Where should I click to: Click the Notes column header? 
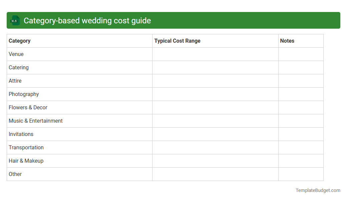click(x=287, y=41)
